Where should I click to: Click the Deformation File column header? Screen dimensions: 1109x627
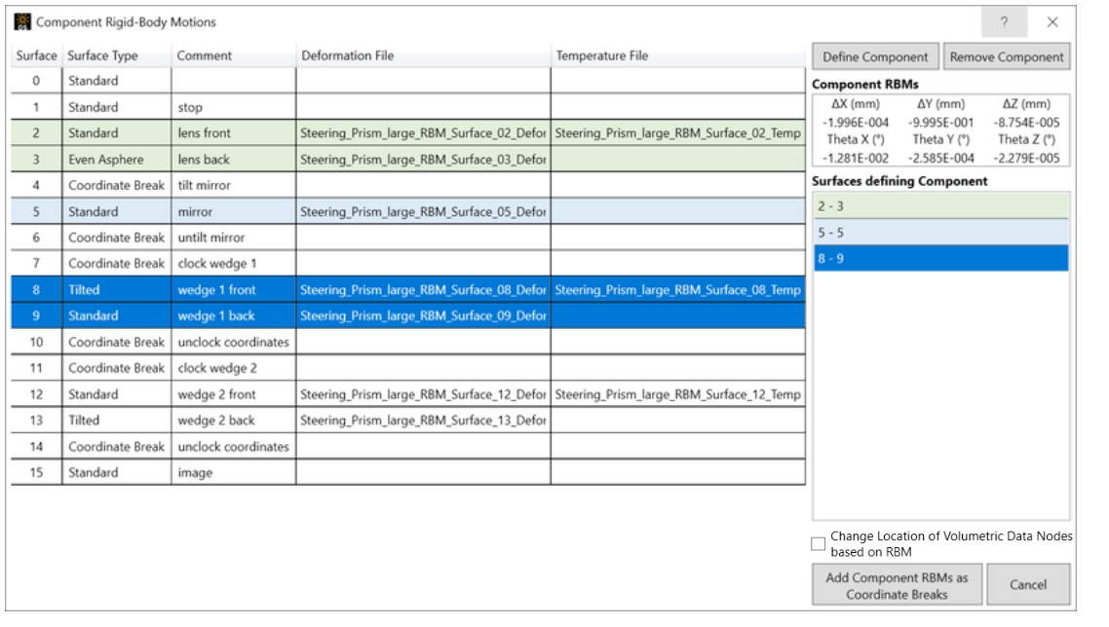(x=423, y=55)
